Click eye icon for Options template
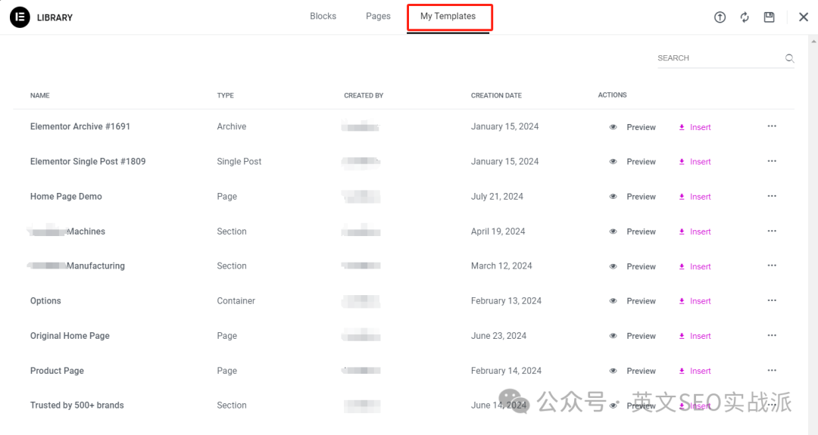Viewport: 818px width, 435px height. (x=613, y=301)
